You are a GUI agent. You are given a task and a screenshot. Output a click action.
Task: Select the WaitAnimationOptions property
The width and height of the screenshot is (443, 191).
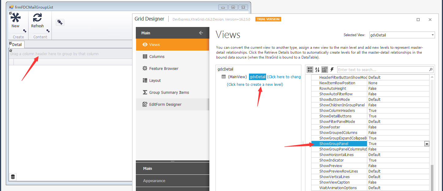click(x=370, y=188)
